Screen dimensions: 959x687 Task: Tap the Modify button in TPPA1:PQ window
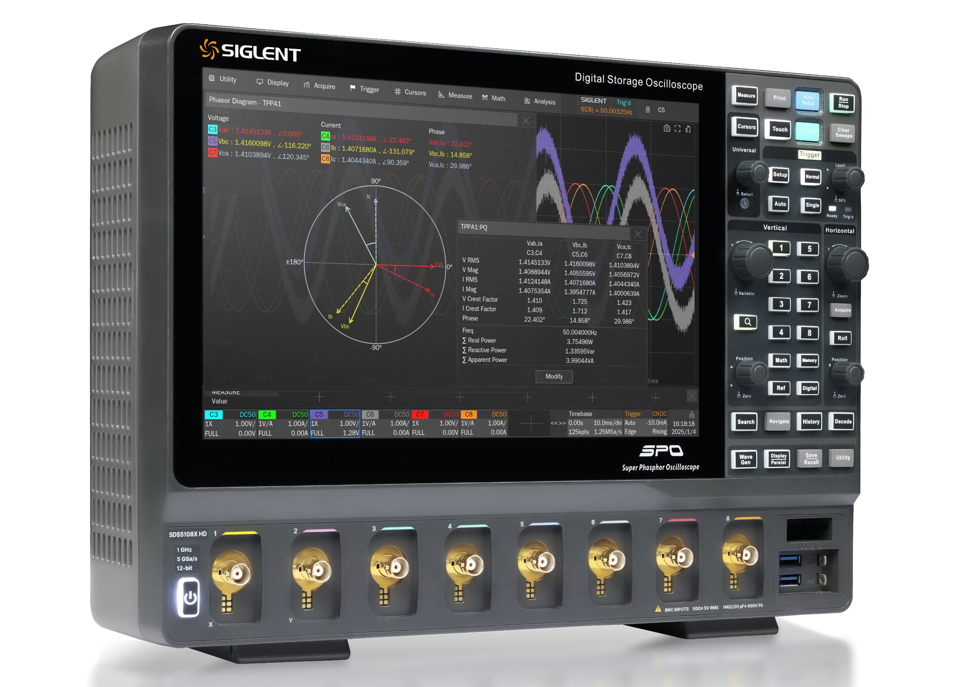click(x=554, y=376)
